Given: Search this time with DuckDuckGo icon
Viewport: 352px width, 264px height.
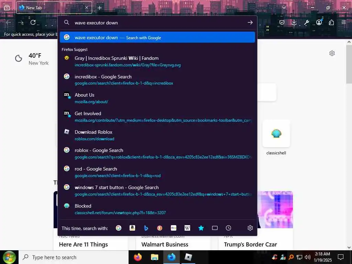Looking at the screenshot, I should tap(159, 228).
